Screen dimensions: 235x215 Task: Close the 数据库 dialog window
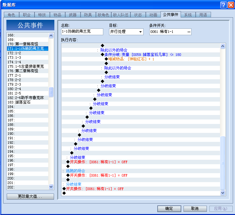coord(231,5)
